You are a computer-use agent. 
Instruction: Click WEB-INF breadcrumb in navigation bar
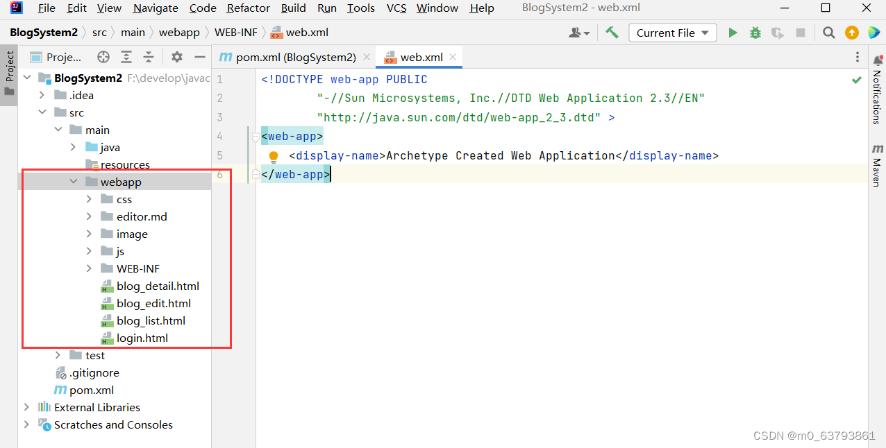(x=236, y=33)
